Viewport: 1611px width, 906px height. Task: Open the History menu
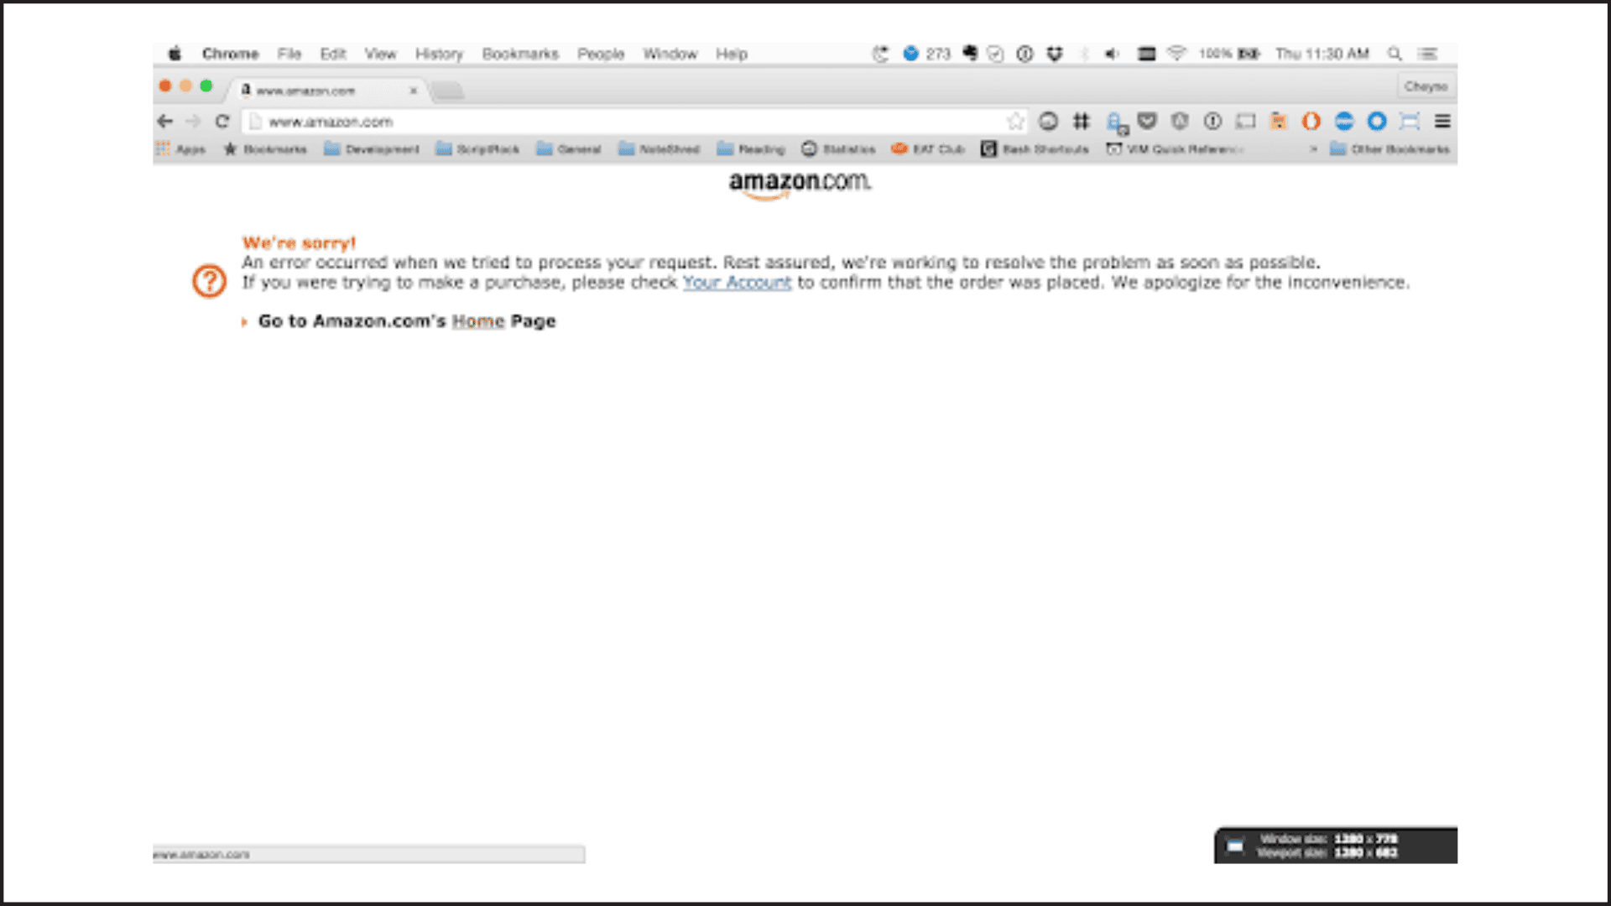click(x=439, y=54)
